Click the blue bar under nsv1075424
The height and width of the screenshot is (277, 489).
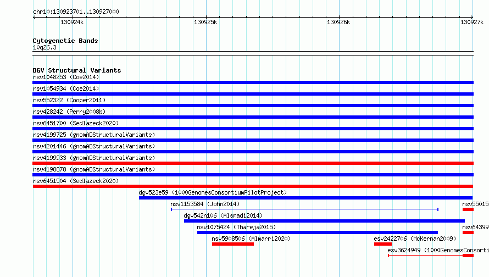(x=318, y=232)
